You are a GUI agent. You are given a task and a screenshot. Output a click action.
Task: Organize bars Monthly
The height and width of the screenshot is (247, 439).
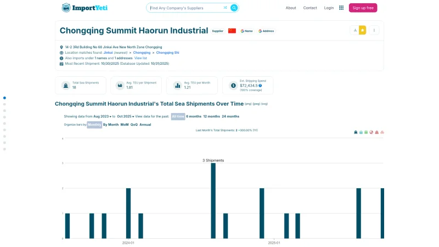point(94,125)
